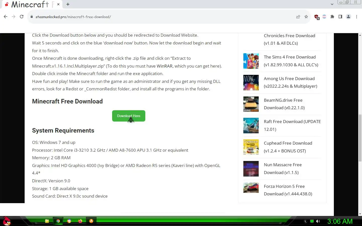Click the Raft thumbnail image
Viewport: 362px width, 226px height.
251,126
